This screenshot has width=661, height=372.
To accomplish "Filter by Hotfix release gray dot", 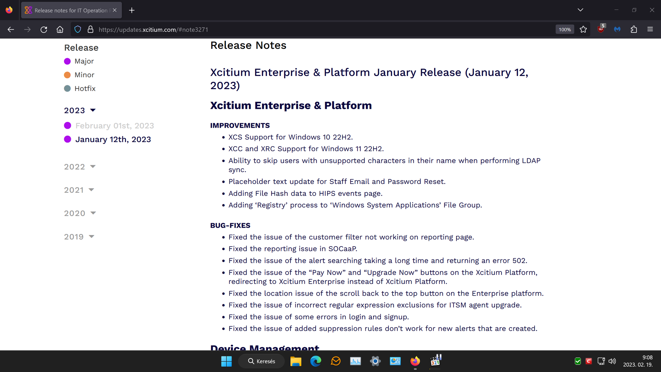I will tap(67, 88).
